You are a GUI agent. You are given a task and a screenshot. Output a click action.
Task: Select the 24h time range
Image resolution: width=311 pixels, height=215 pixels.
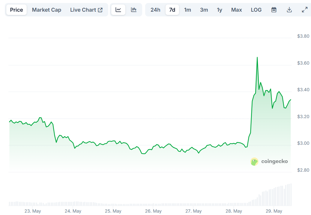155,10
